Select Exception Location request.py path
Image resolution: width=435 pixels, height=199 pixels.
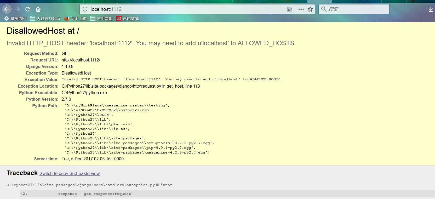tap(131, 86)
